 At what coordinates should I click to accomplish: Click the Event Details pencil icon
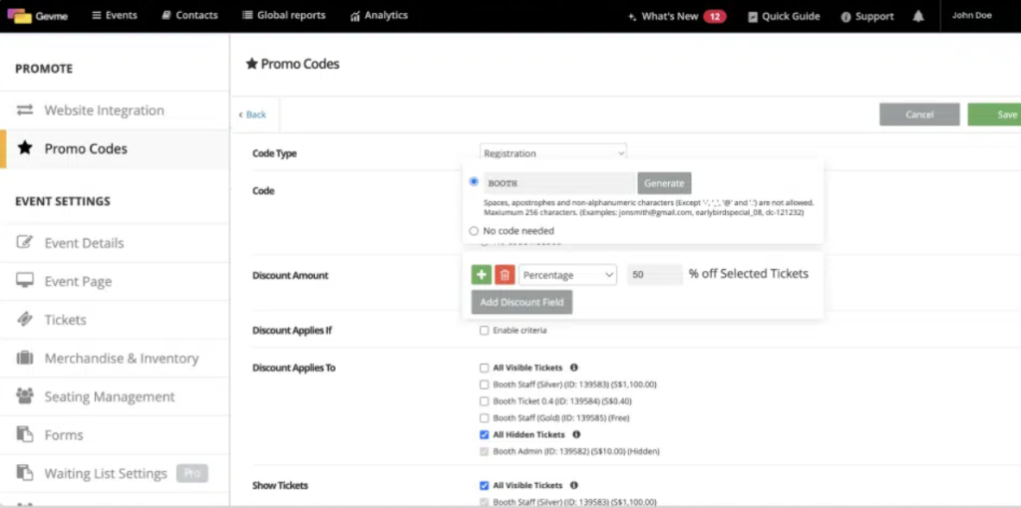[25, 243]
